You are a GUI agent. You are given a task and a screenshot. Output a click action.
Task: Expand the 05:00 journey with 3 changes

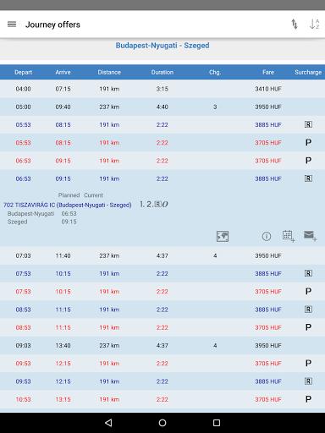point(162,107)
